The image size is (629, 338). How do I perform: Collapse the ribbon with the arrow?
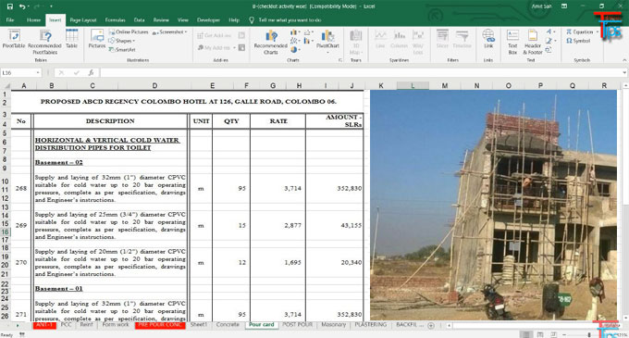click(x=624, y=60)
